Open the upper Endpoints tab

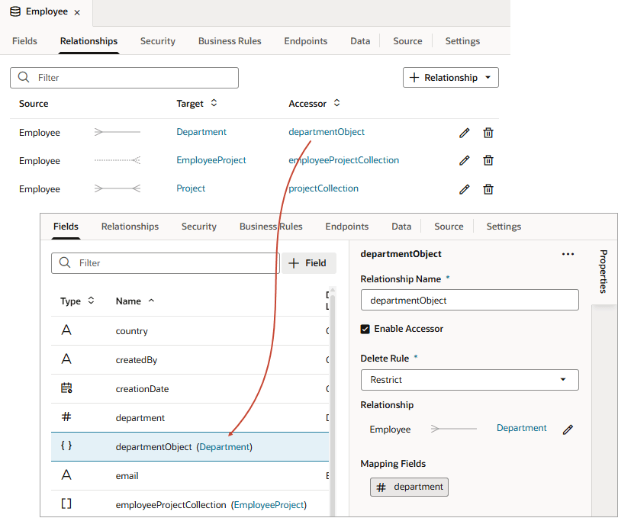(306, 41)
